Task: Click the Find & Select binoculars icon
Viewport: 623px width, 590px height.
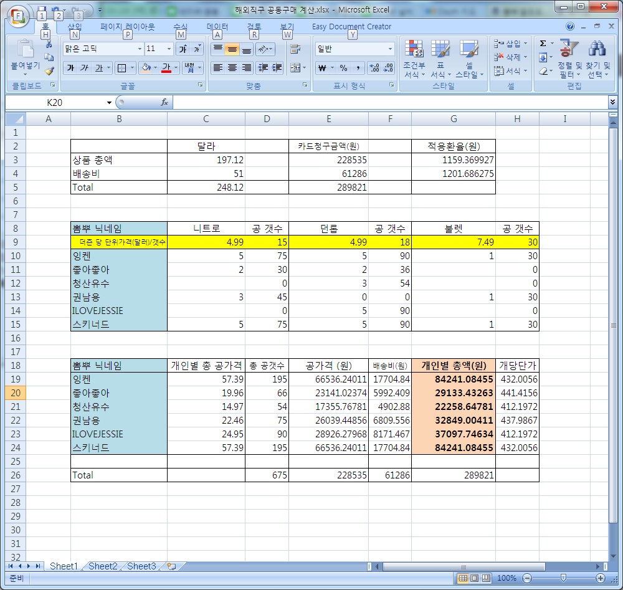Action: tap(597, 50)
